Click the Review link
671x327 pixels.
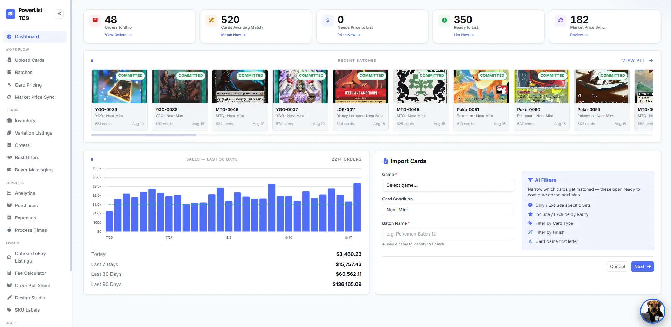tap(578, 35)
